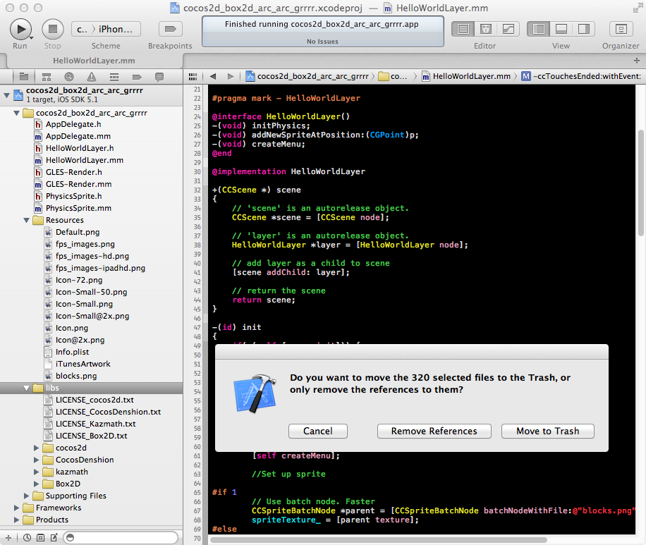Click the navigator filter search field
Screen dimensions: 646x545
coord(121,537)
